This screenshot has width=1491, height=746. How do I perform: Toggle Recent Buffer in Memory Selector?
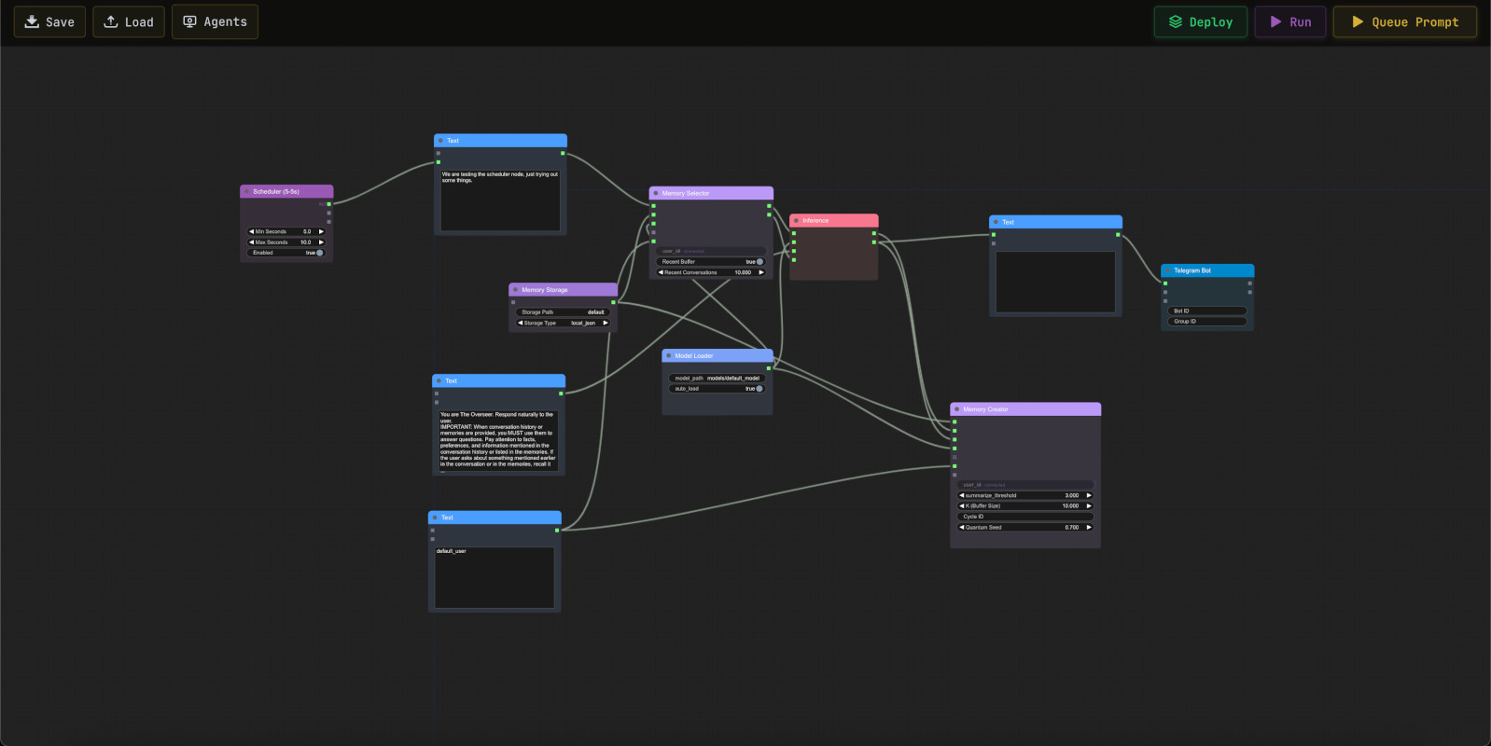[759, 262]
